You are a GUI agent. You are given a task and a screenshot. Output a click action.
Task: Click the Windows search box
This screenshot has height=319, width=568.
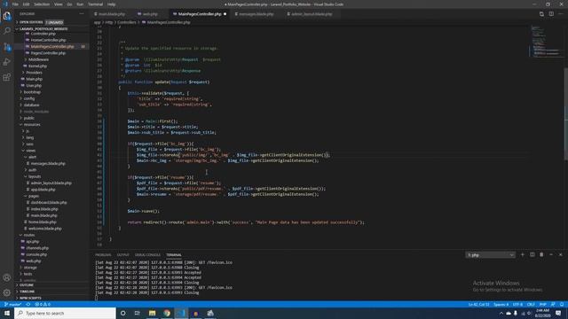coord(65,313)
